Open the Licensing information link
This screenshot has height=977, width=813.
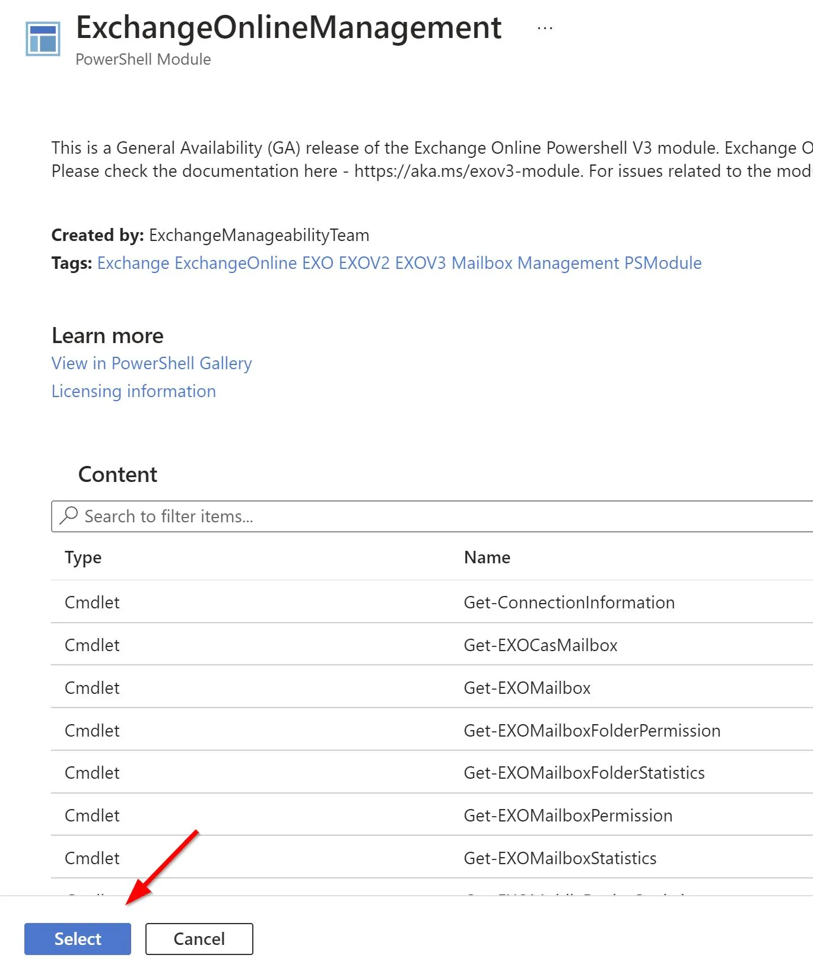click(x=134, y=391)
